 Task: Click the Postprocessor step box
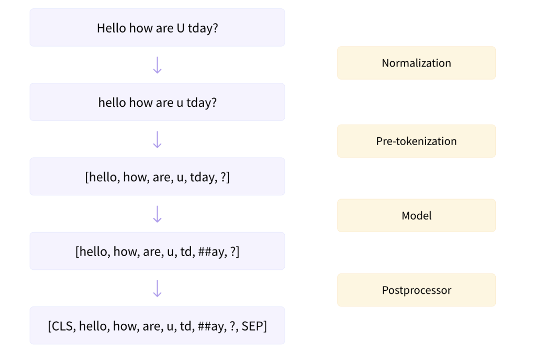[x=416, y=290]
